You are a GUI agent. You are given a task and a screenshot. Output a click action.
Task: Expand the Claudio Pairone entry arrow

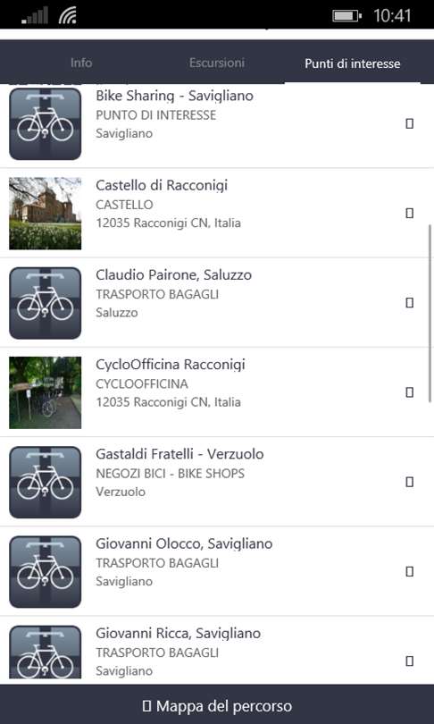pyautogui.click(x=409, y=303)
